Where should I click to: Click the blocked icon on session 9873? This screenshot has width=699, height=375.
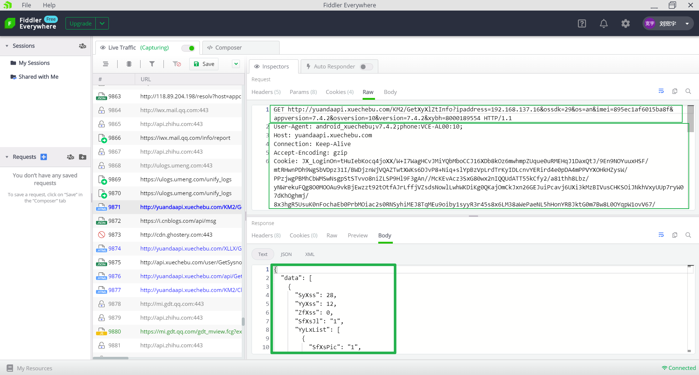click(102, 235)
